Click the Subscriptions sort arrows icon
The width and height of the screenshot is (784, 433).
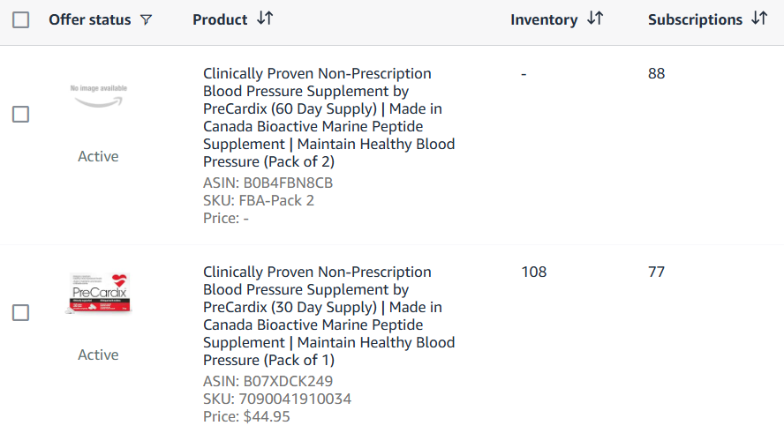[x=759, y=19]
